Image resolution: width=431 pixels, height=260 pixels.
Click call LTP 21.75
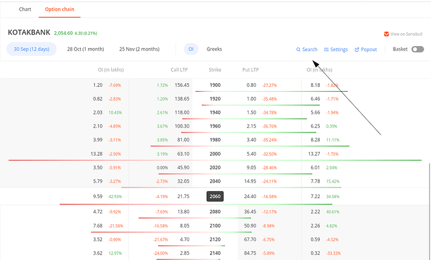[x=184, y=196]
